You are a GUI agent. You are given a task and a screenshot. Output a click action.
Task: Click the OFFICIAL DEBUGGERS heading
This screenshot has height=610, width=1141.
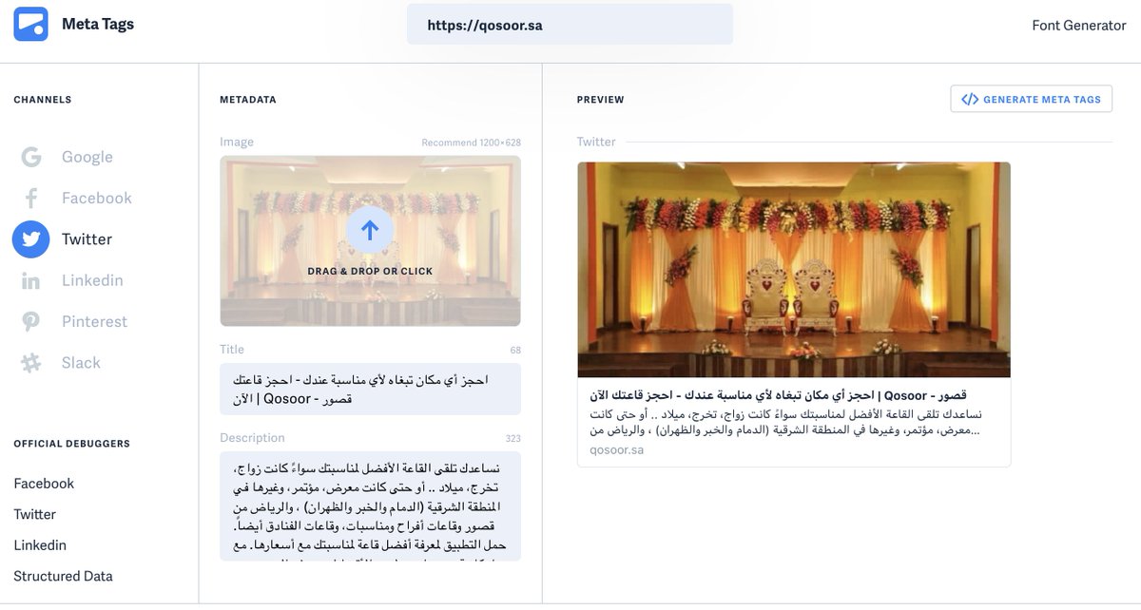pos(72,444)
